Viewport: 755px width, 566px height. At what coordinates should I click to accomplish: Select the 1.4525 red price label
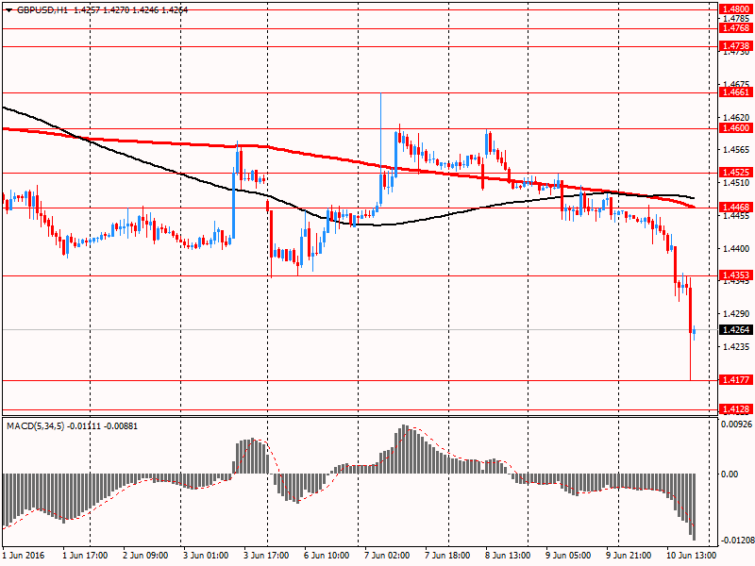click(x=735, y=173)
